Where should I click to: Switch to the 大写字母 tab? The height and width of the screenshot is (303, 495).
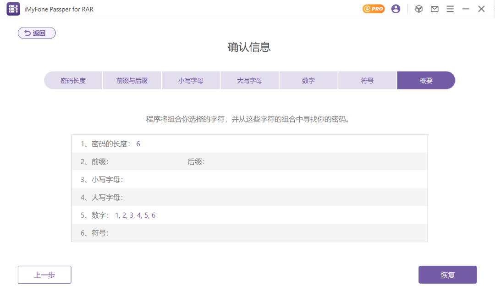tap(249, 80)
